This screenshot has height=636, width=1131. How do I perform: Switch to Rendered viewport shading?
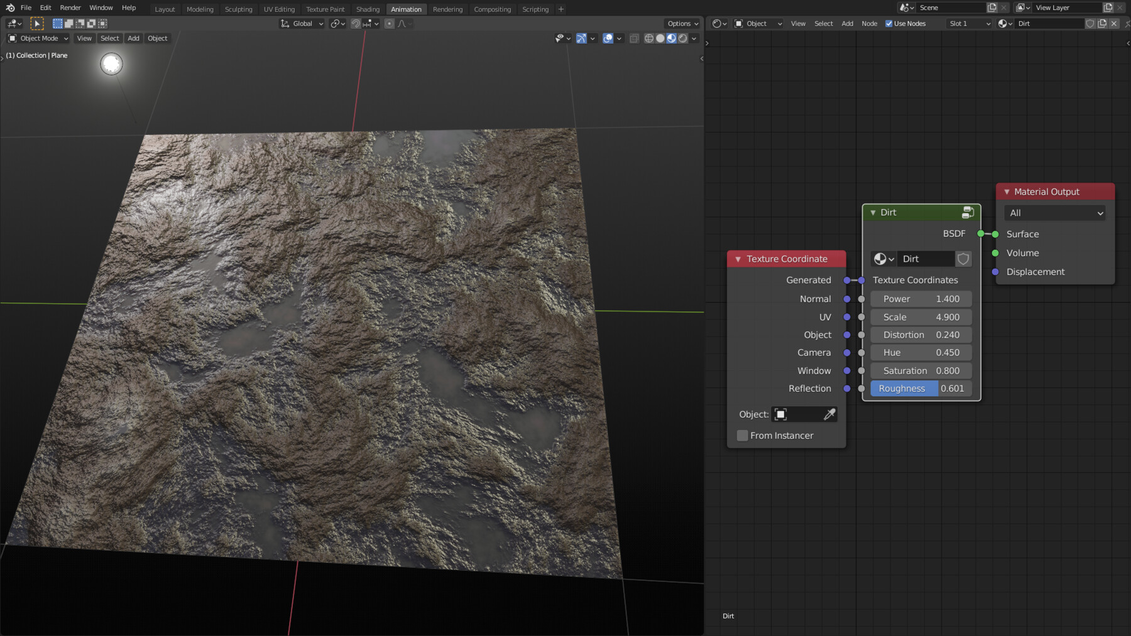(682, 38)
